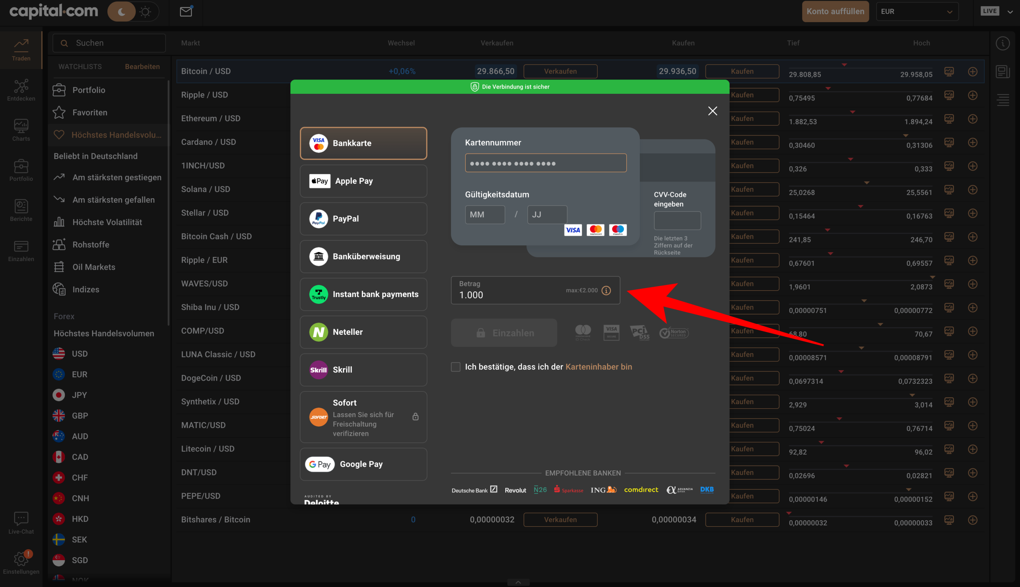Open the Einzahlen section in sidebar
This screenshot has height=587, width=1020.
click(x=21, y=251)
